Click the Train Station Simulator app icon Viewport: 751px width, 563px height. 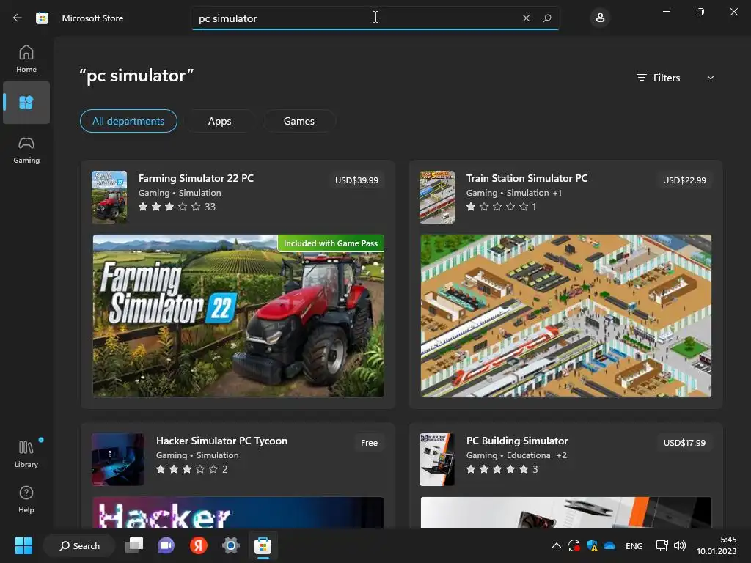click(437, 196)
